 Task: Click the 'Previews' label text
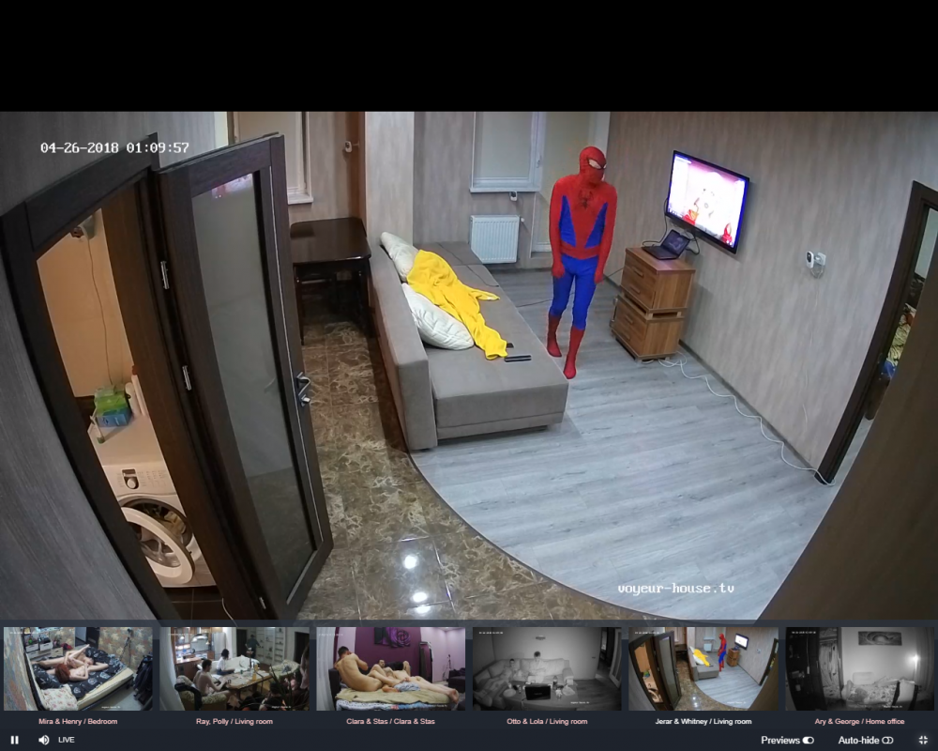(x=779, y=740)
